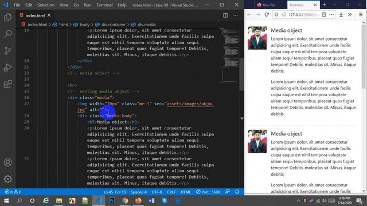Open the File menu
367x206 pixels.
tap(17, 5)
